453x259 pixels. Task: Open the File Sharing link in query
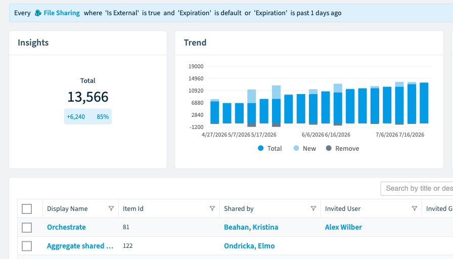pyautogui.click(x=62, y=13)
